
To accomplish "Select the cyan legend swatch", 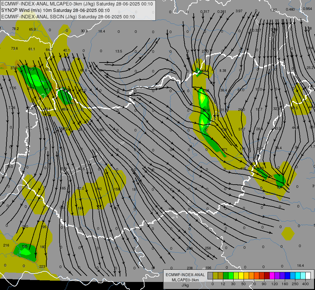I will tap(298, 275).
